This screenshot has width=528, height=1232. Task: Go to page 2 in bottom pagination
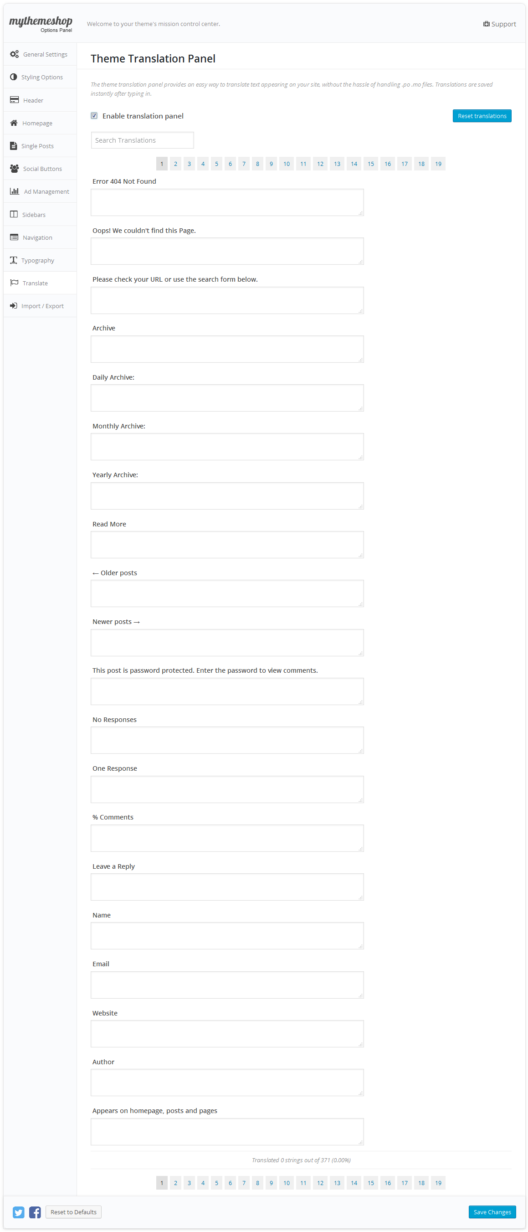pyautogui.click(x=175, y=1183)
